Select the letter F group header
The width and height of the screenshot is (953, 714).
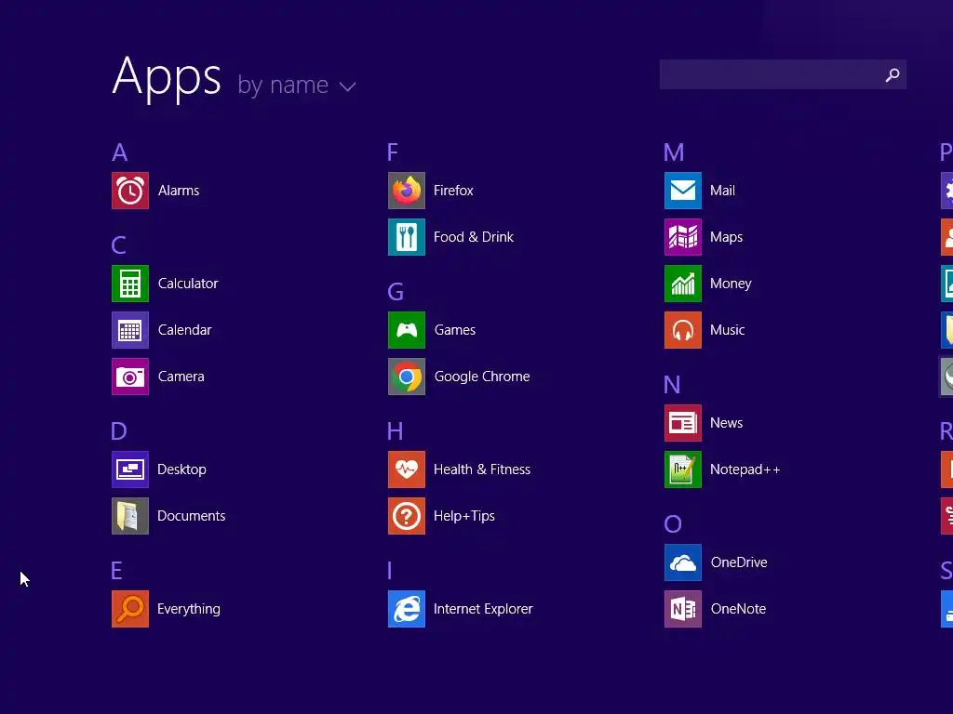393,152
